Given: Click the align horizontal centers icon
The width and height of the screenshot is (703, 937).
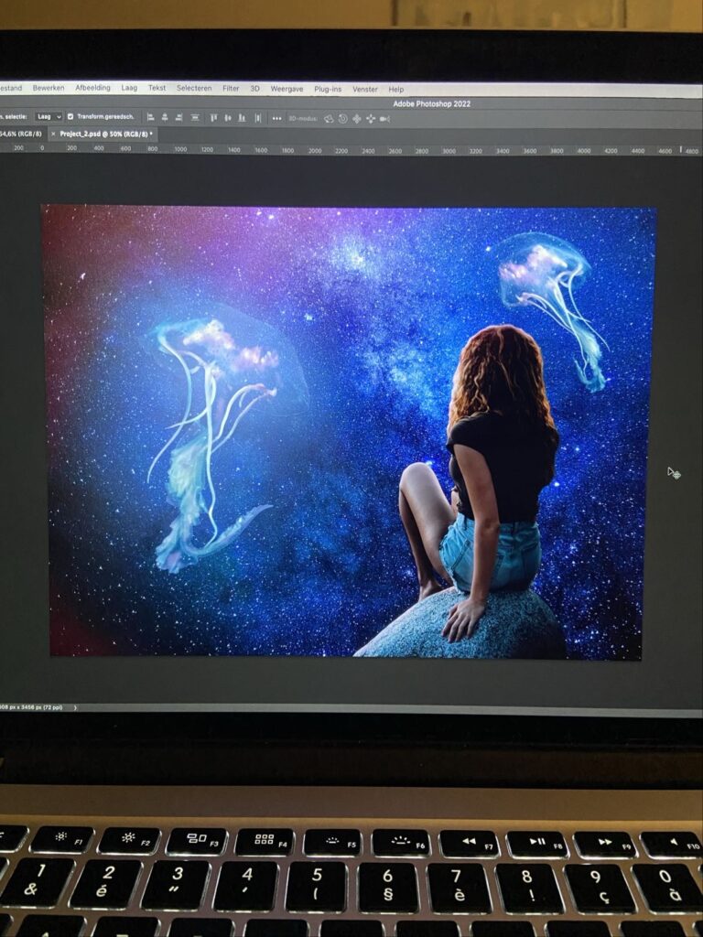Looking at the screenshot, I should point(164,117).
